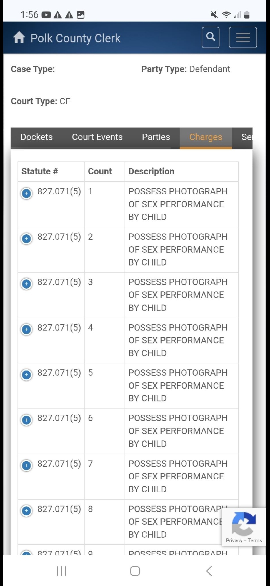Expand charge details for count 4
This screenshot has width=270, height=586.
26,329
